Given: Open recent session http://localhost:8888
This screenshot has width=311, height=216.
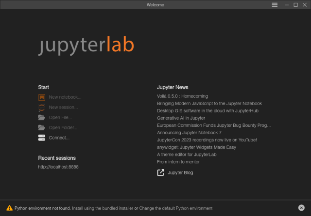Looking at the screenshot, I should (58, 167).
